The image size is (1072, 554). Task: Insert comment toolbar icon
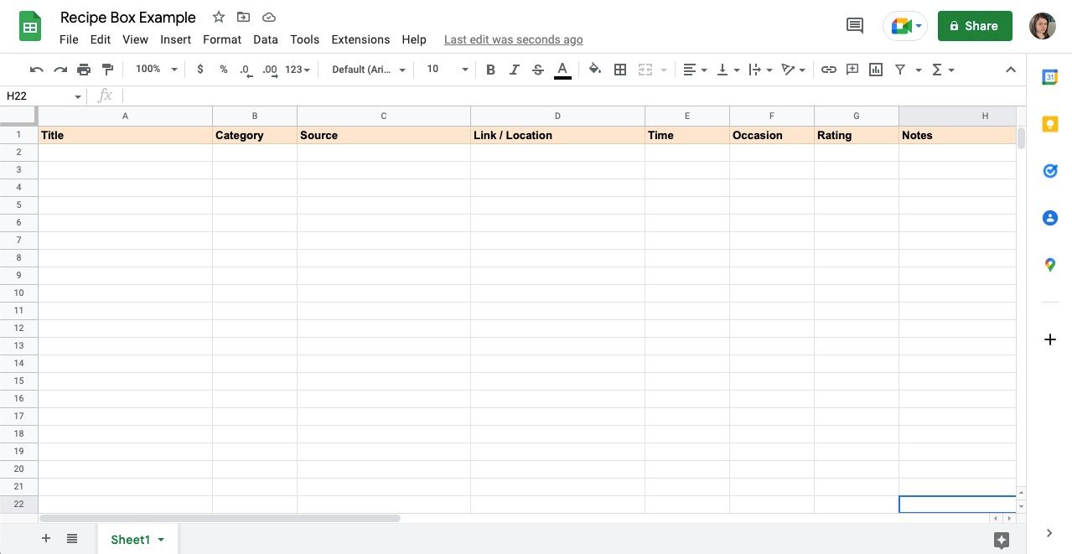pyautogui.click(x=852, y=70)
